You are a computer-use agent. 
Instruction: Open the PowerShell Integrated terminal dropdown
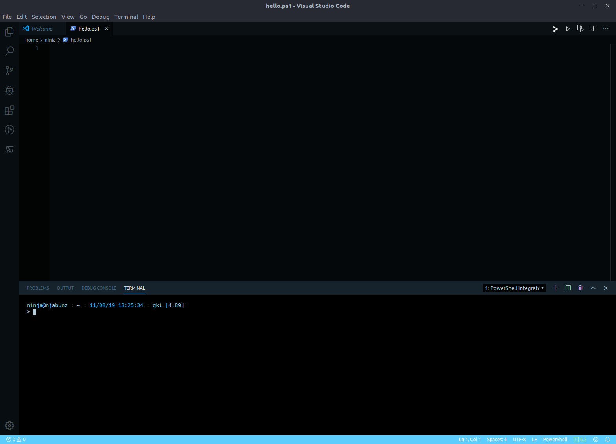[514, 288]
